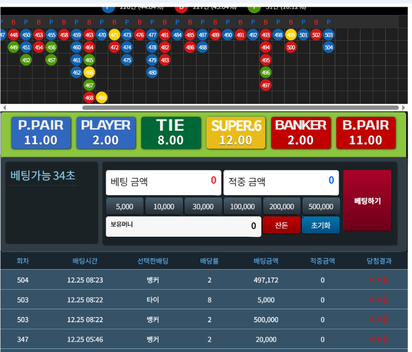Click the yellow round 469 marker
This screenshot has width=412, height=352.
pos(102,97)
